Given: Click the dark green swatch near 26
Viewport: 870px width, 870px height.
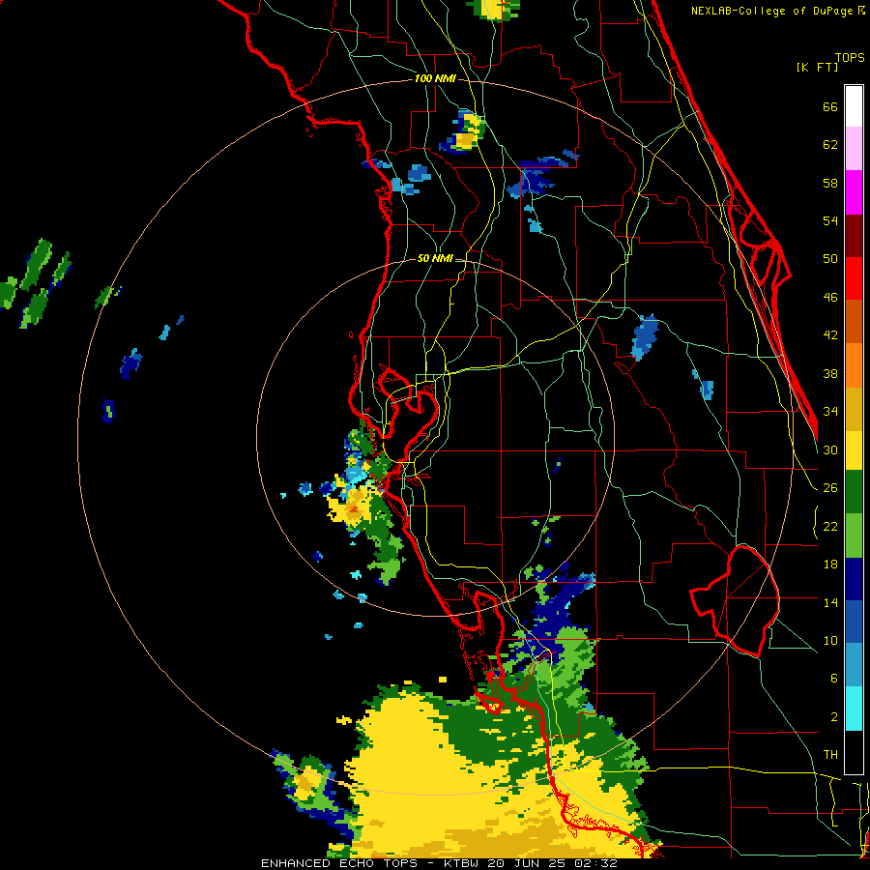Looking at the screenshot, I should [x=854, y=492].
